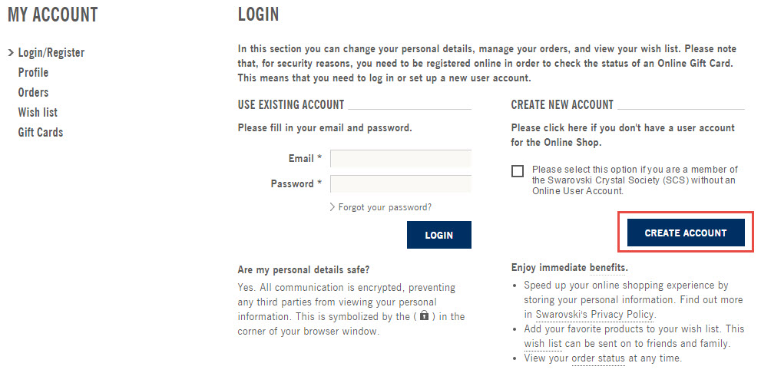
Task: Open the Login/Register sidebar item
Action: click(51, 52)
